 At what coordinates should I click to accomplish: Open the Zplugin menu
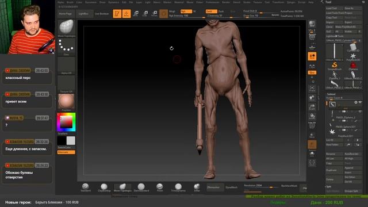[291, 2]
